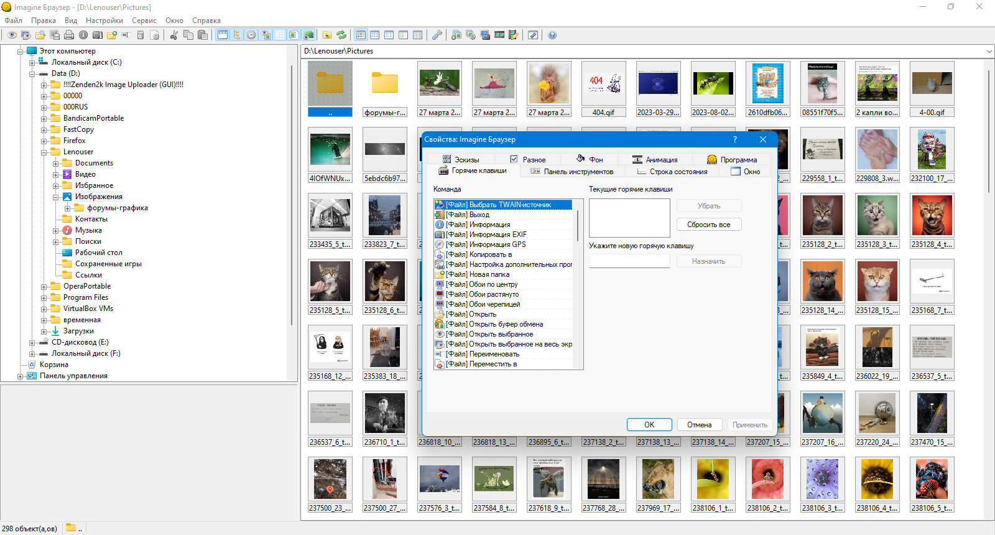The image size is (995, 535).
Task: Click the Info (i) toolbar icon
Action: [x=83, y=35]
